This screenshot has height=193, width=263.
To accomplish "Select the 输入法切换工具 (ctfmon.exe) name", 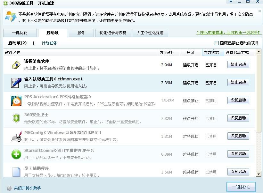I will click(x=53, y=79).
